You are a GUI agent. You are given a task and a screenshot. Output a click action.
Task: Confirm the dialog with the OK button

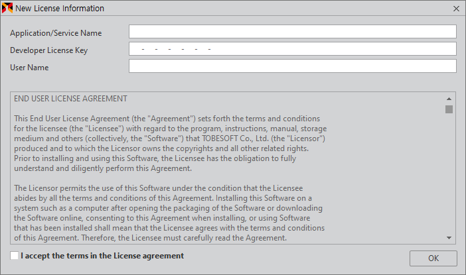tap(433, 258)
